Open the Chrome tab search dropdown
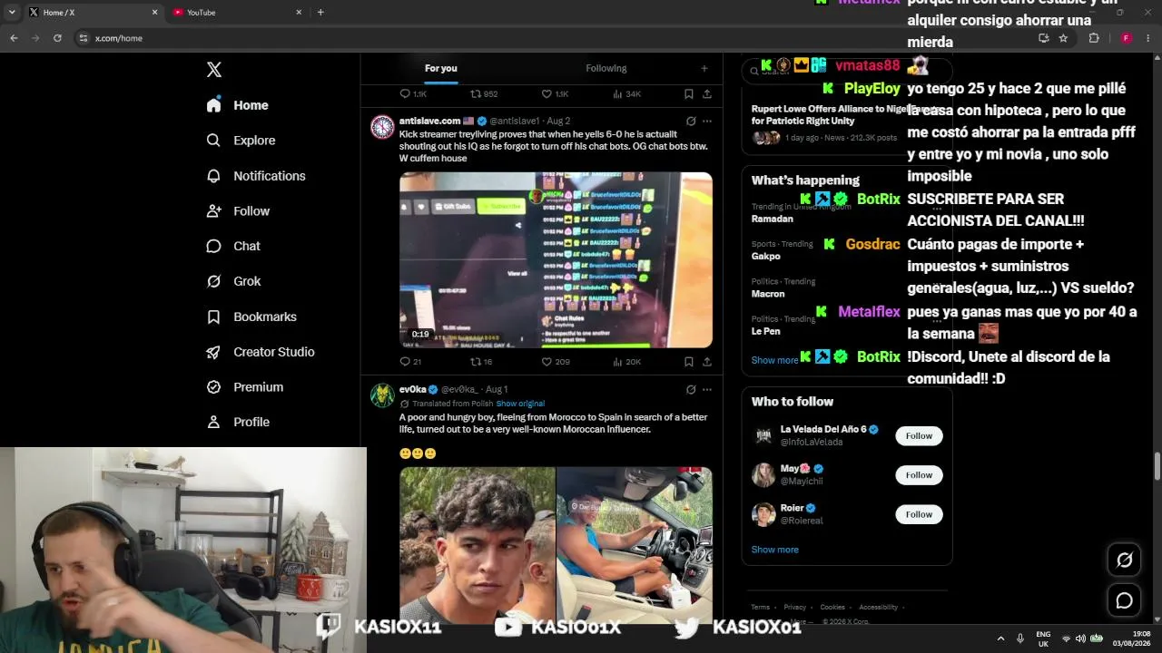This screenshot has height=653, width=1162. [x=12, y=13]
